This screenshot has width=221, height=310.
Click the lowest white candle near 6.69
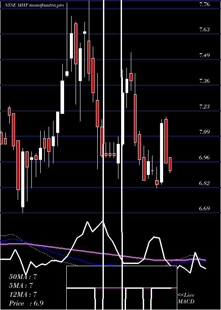point(23,179)
